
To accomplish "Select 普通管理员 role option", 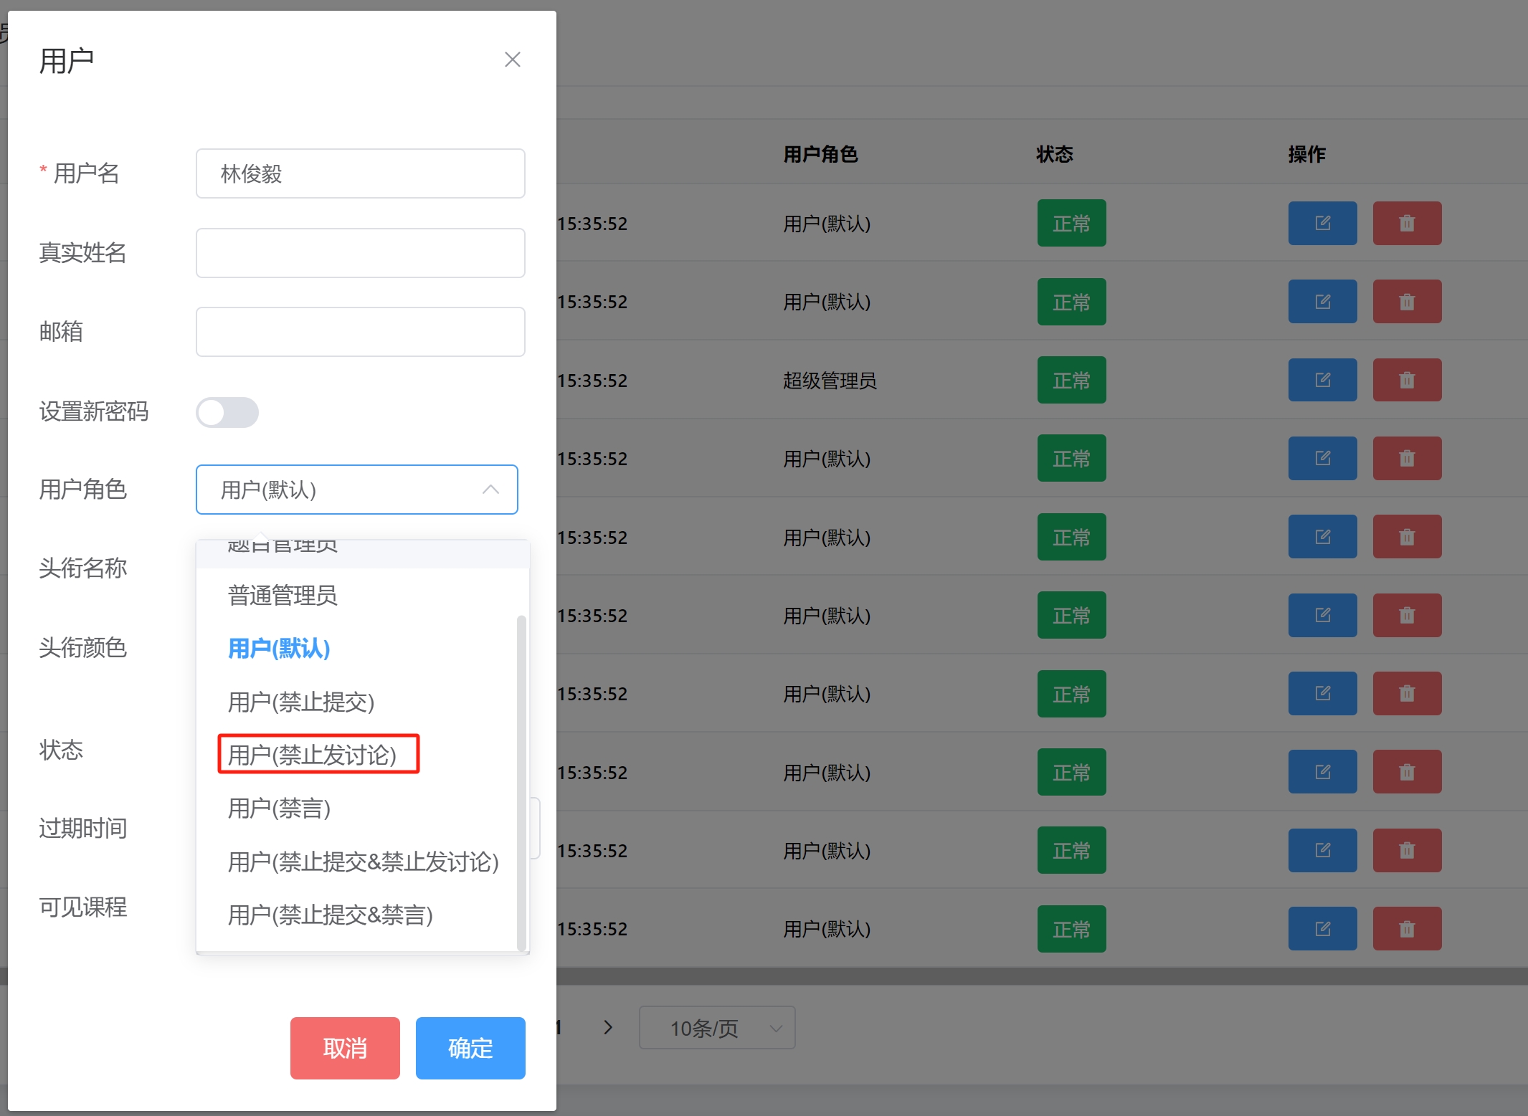I will point(283,595).
